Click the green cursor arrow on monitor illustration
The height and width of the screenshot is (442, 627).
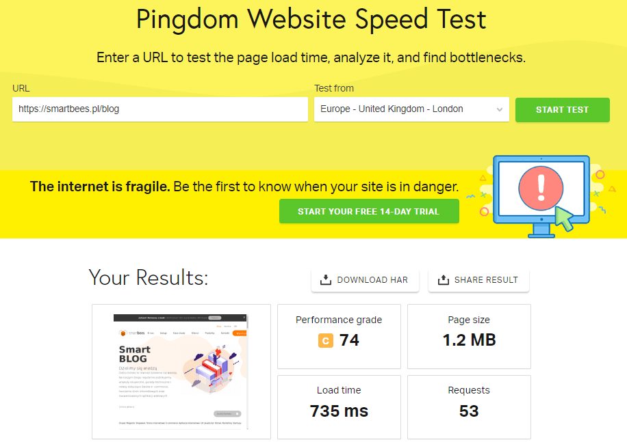(564, 219)
